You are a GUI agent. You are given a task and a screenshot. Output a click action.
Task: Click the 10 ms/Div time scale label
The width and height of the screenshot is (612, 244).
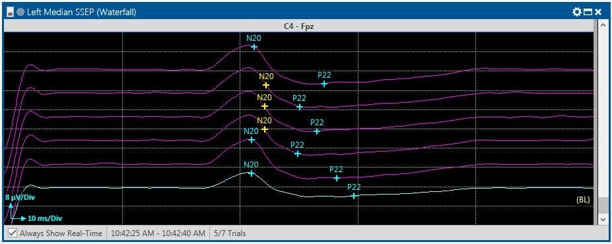pos(45,218)
